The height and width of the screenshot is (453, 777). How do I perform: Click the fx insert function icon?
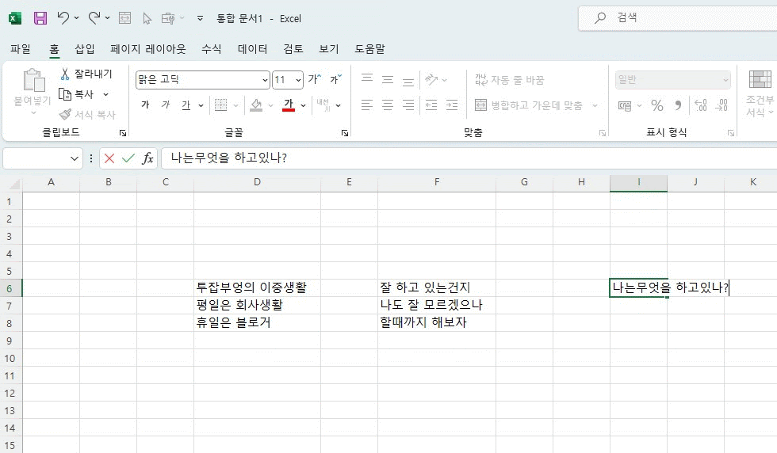147,158
